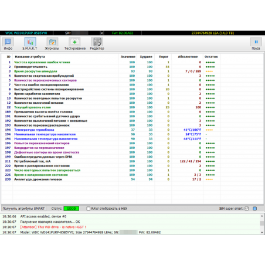Click the Худшее column header
The height and width of the screenshot is (265, 265).
click(146, 57)
